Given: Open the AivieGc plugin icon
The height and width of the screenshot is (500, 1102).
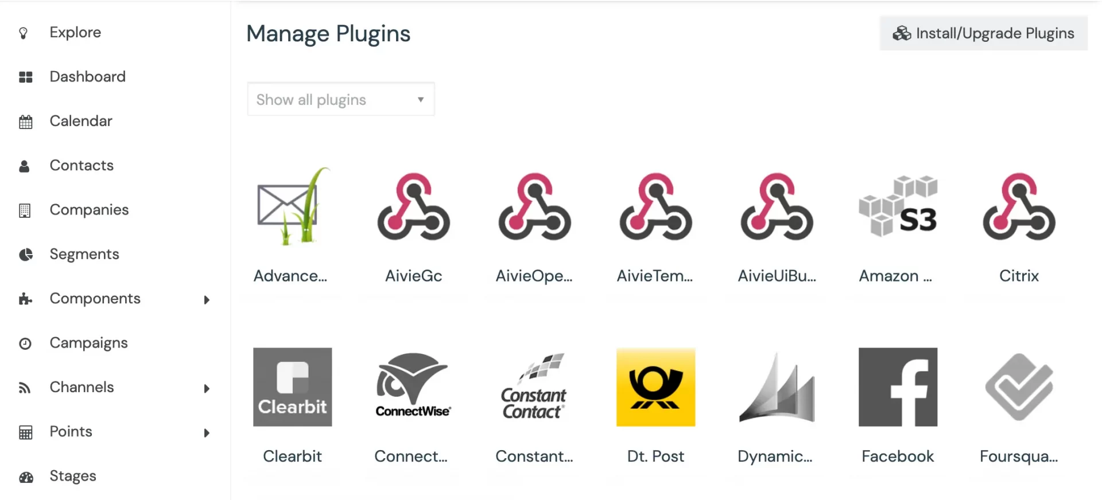Looking at the screenshot, I should pyautogui.click(x=413, y=206).
